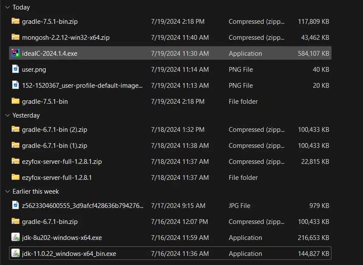Click the gradle-7.5.1-bin folder icon
The width and height of the screenshot is (363, 265).
click(16, 101)
